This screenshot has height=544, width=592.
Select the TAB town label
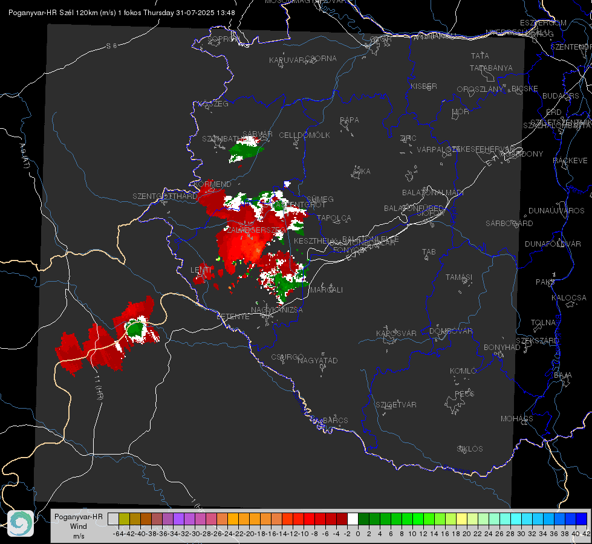(429, 252)
